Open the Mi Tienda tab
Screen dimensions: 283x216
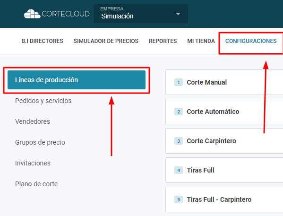pyautogui.click(x=201, y=41)
